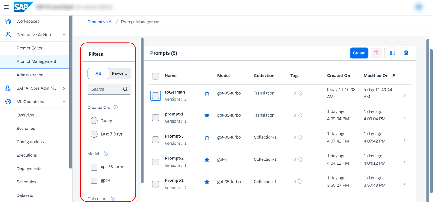Open Prompt-3 details via row arrow
433x202 pixels.
(x=405, y=140)
